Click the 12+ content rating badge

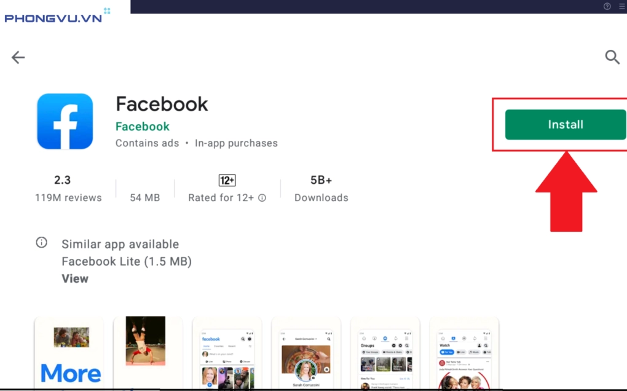click(x=226, y=180)
